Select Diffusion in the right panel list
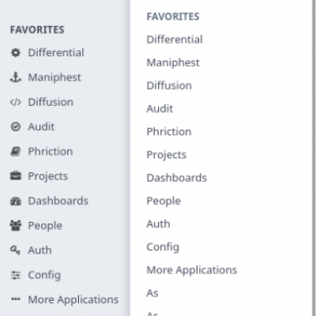The image size is (316, 316). (x=169, y=85)
